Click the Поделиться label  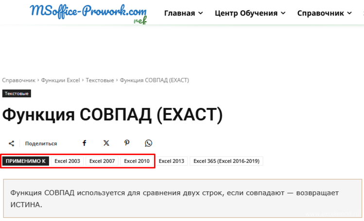[41, 143]
